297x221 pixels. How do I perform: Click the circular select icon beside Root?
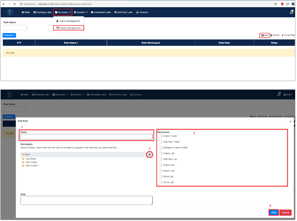pos(150,154)
